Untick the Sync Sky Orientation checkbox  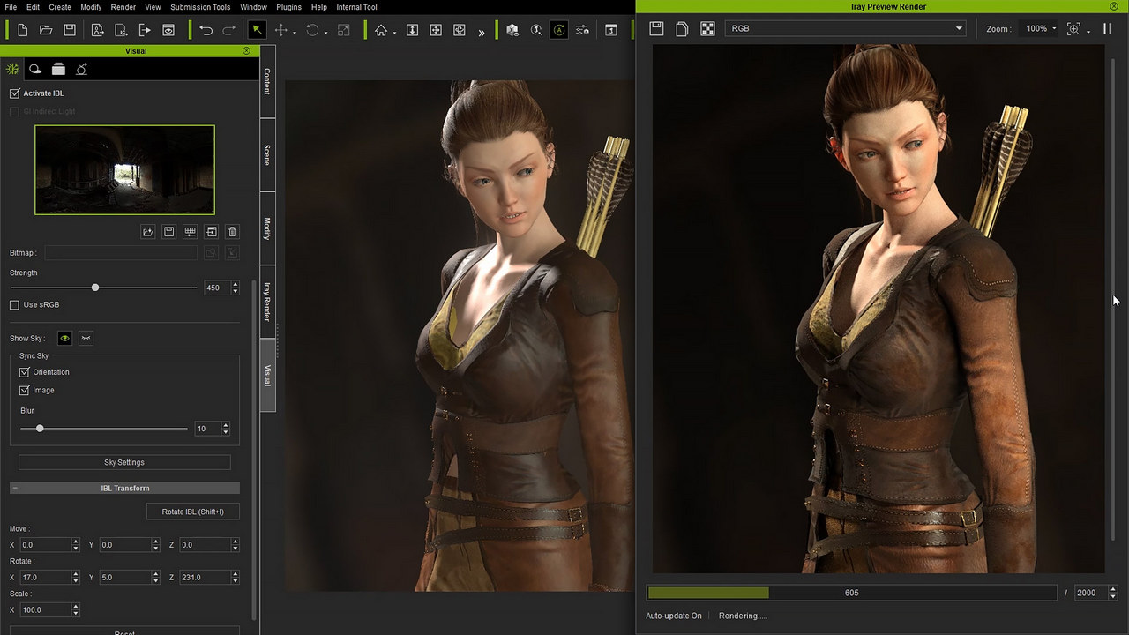(25, 372)
